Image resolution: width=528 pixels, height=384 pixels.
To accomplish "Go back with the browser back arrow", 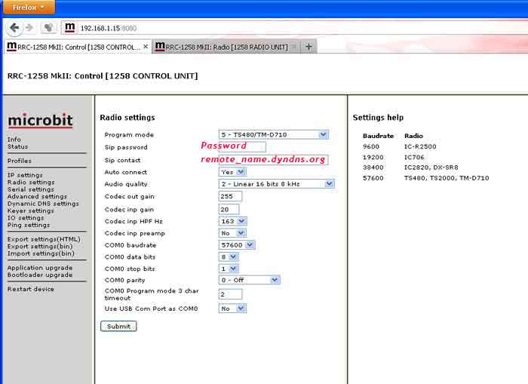I will coord(14,28).
